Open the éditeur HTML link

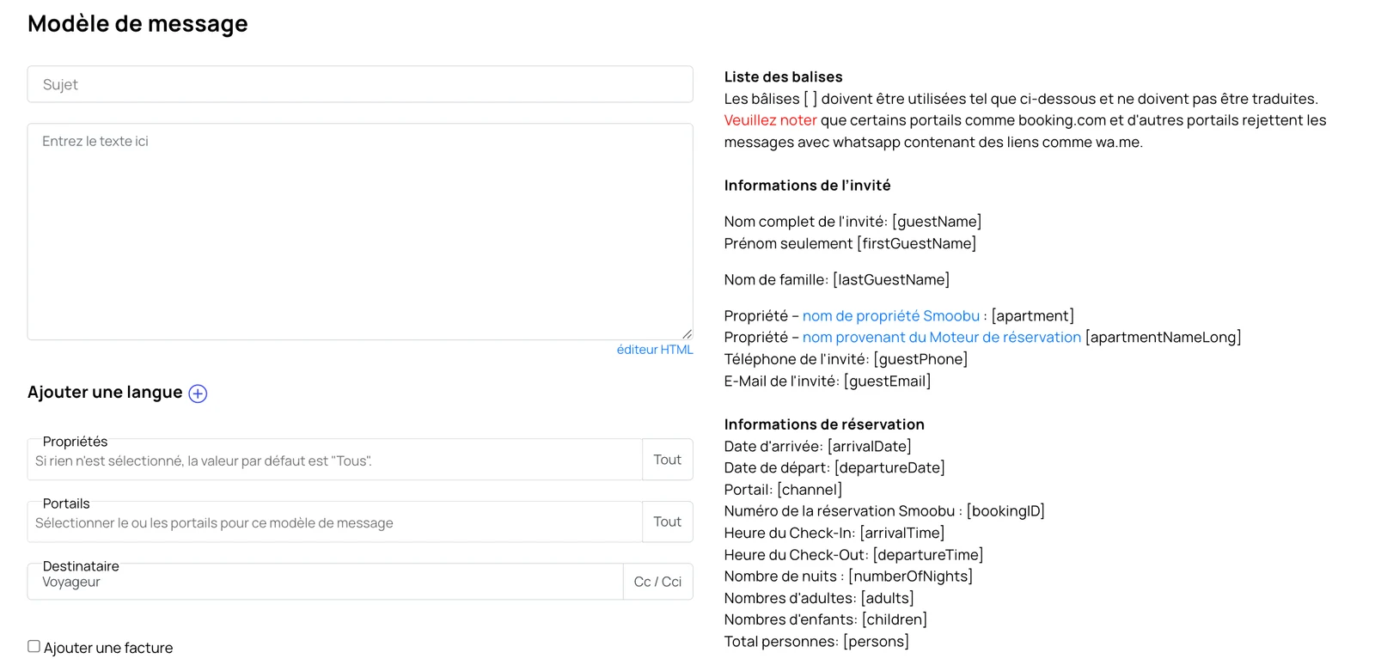point(654,350)
